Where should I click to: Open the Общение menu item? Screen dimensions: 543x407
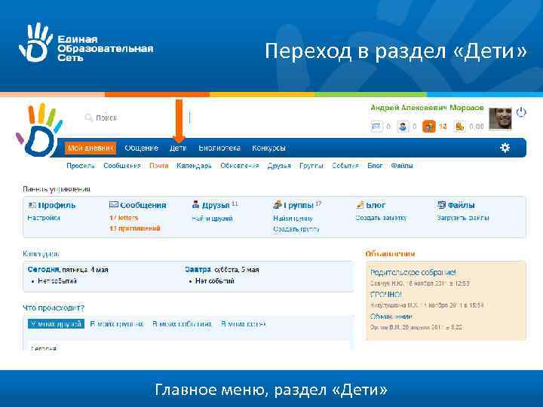tap(141, 148)
